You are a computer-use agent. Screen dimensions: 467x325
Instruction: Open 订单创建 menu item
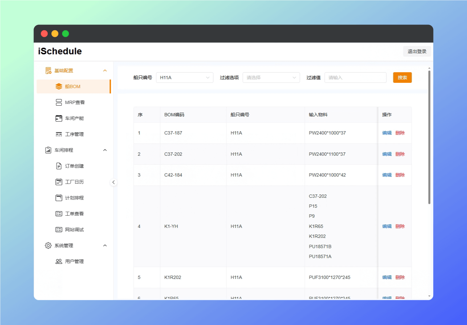click(74, 166)
